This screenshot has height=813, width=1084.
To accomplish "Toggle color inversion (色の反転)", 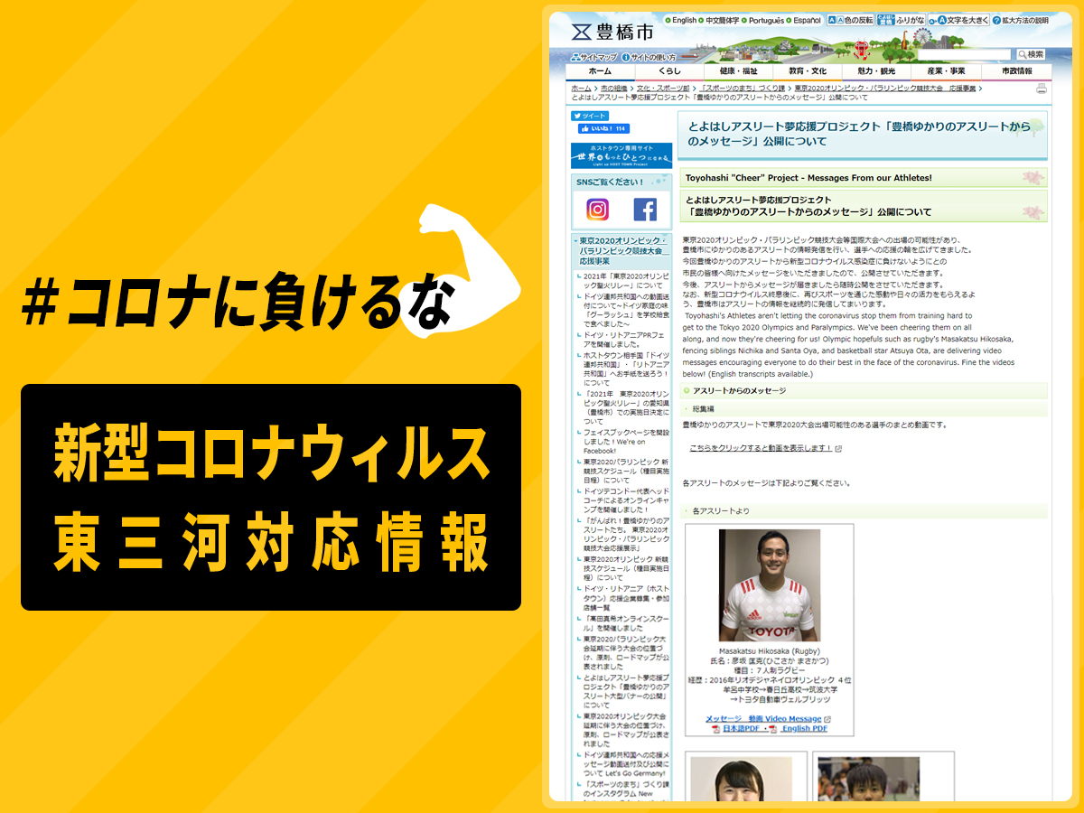I will click(851, 20).
